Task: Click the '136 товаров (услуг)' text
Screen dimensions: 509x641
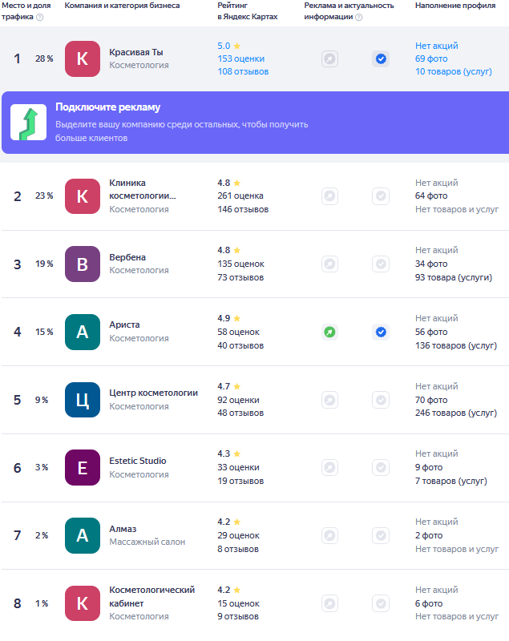Action: point(456,346)
